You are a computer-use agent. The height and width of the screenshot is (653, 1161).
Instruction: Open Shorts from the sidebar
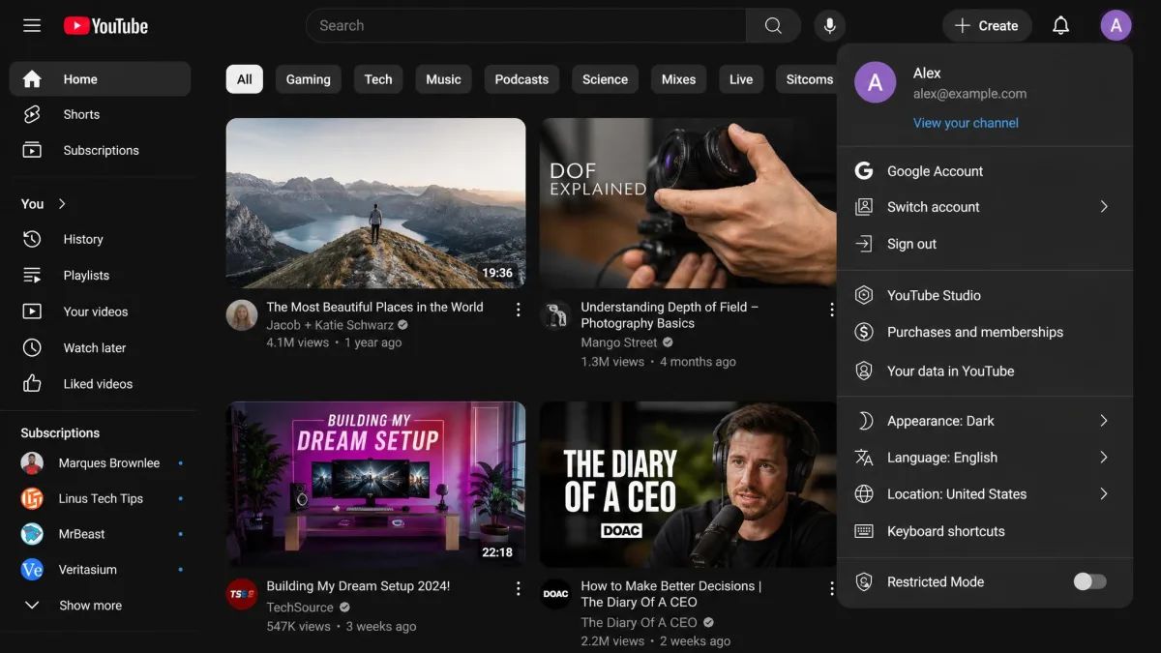[100, 114]
